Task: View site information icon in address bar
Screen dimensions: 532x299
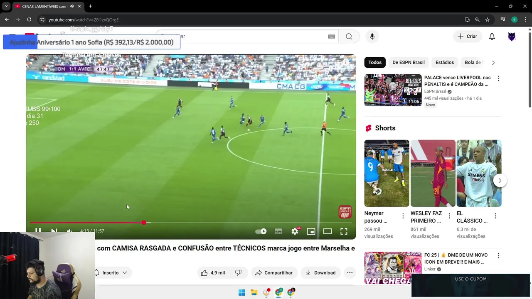Action: click(42, 20)
